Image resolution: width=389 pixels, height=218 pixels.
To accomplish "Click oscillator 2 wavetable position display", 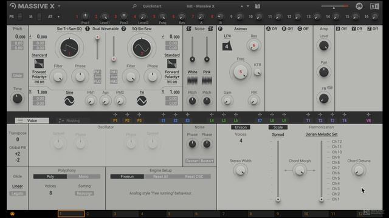I will (142, 48).
